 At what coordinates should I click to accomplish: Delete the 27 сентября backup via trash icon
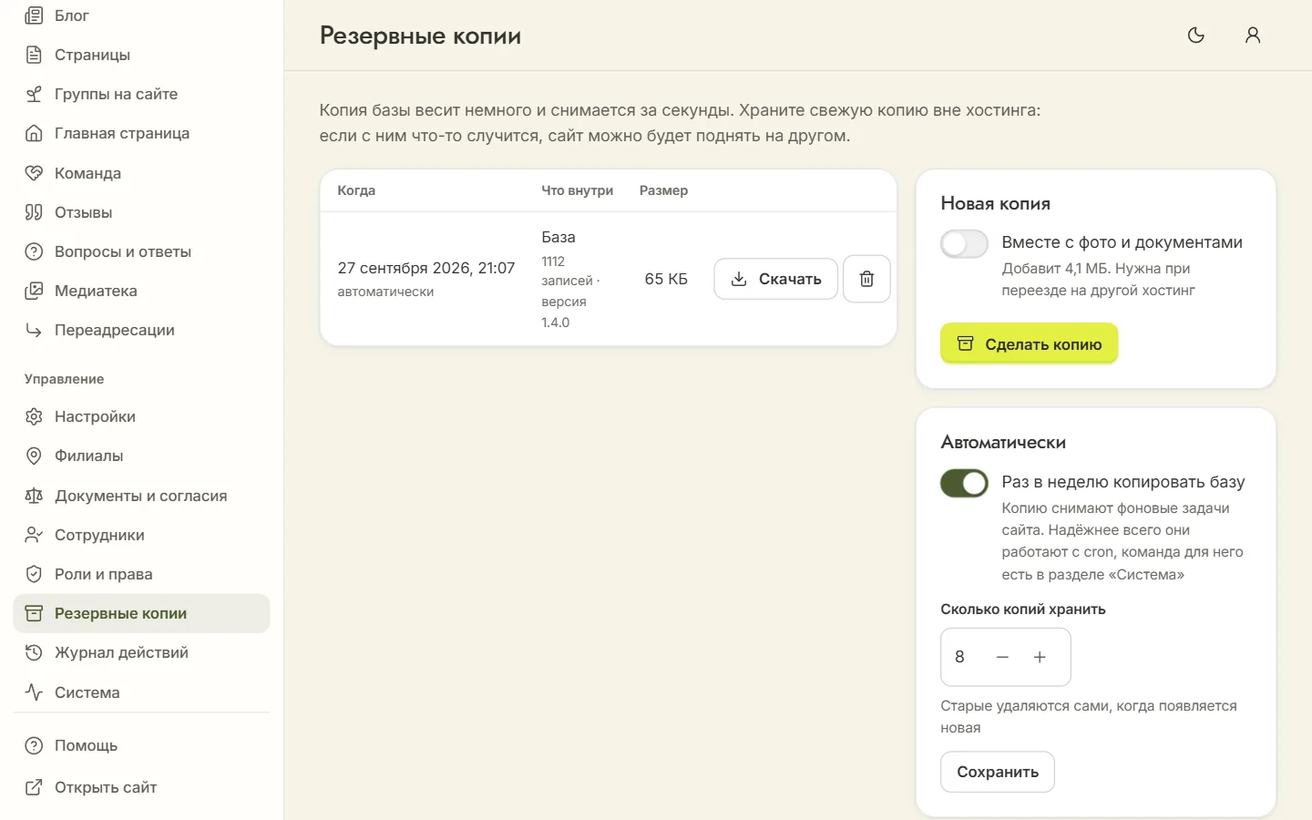(x=866, y=279)
